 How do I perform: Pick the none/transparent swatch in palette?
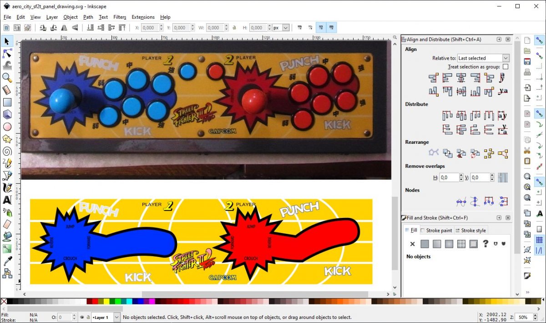[x=4, y=301]
